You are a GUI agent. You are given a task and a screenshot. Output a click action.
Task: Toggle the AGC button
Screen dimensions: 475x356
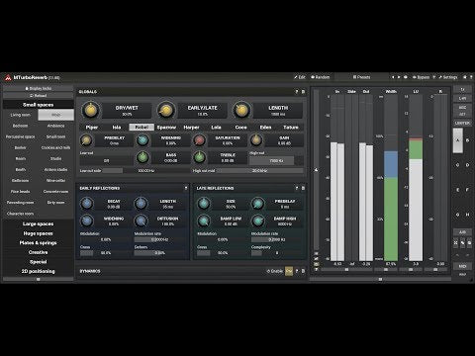[462, 108]
